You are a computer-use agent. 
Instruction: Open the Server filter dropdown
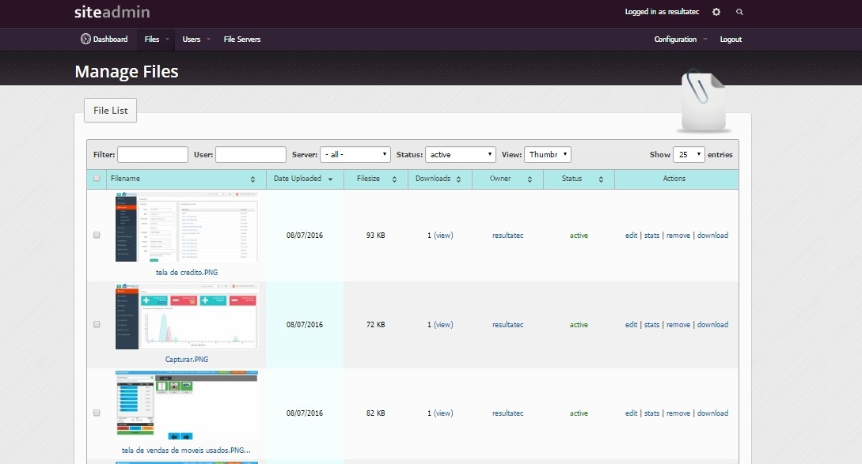(x=355, y=155)
